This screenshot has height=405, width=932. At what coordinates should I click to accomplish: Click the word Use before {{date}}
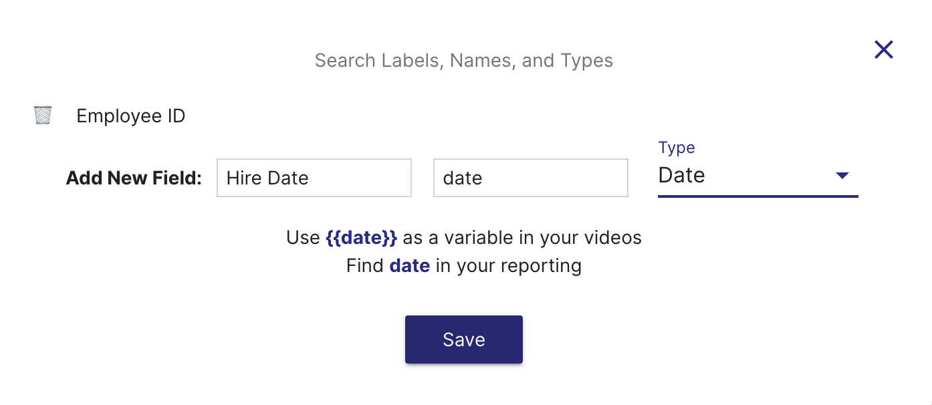pos(303,238)
